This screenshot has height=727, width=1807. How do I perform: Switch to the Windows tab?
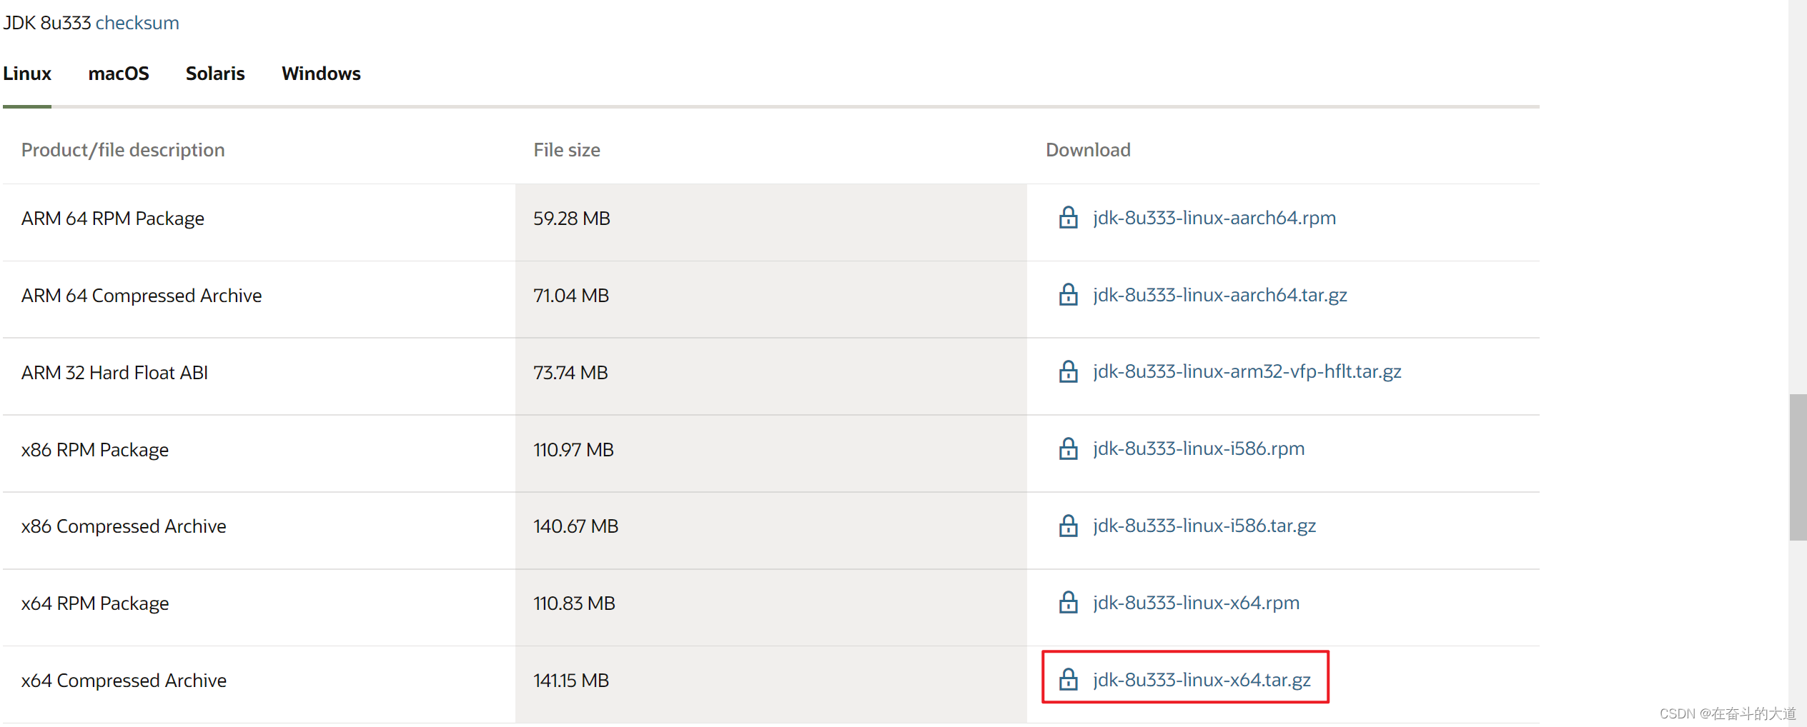coord(321,74)
